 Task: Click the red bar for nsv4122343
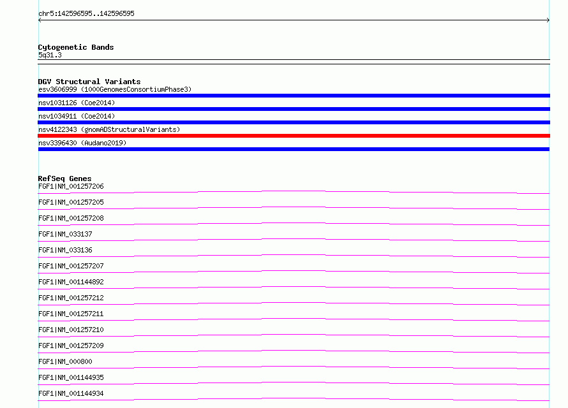tap(294, 136)
